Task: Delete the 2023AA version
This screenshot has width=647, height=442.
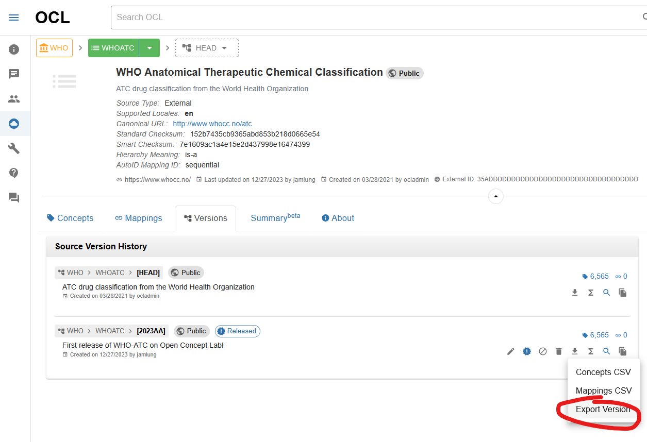Action: coord(559,351)
